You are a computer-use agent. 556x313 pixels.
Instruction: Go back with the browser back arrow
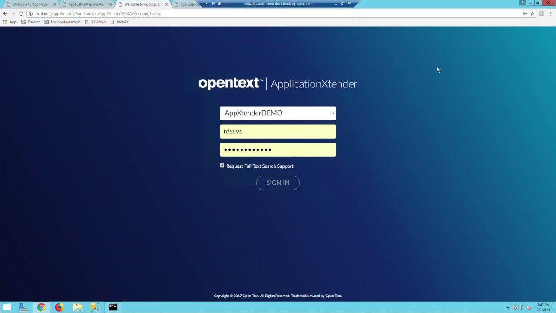(x=5, y=13)
